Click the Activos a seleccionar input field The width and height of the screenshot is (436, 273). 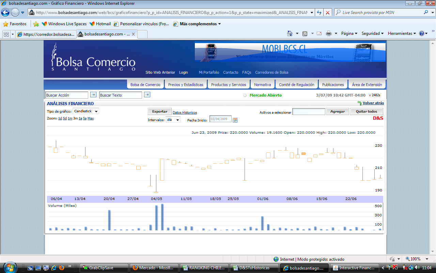point(309,112)
